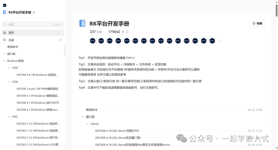Click the last contributor avatar before ellipsis
The width and height of the screenshot is (278, 150).
(212, 41)
